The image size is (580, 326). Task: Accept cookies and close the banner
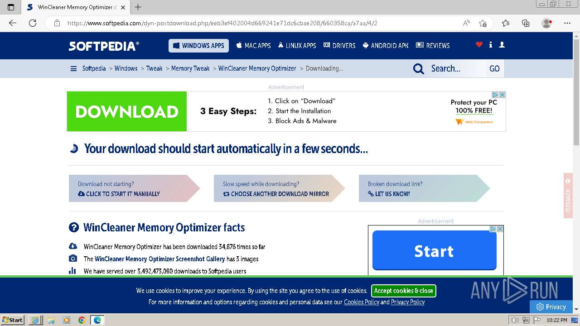[404, 291]
